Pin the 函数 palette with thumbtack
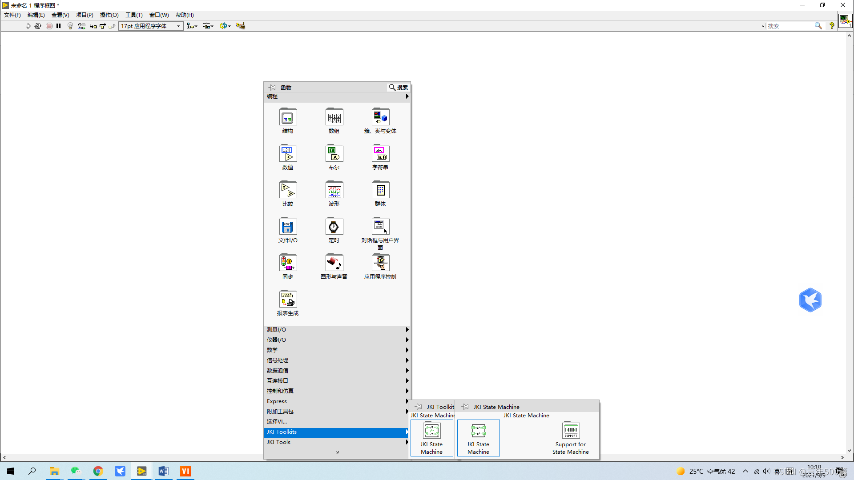Viewport: 854px width, 480px height. 272,88
